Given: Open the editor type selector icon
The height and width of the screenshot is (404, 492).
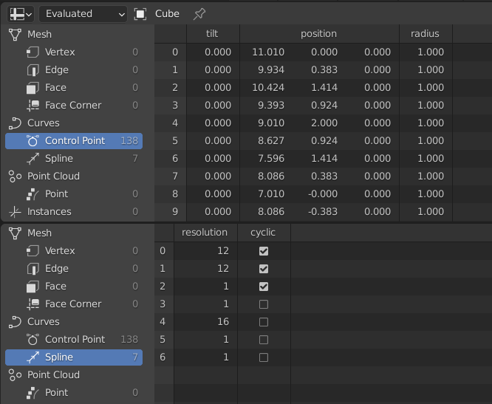Looking at the screenshot, I should pos(21,14).
